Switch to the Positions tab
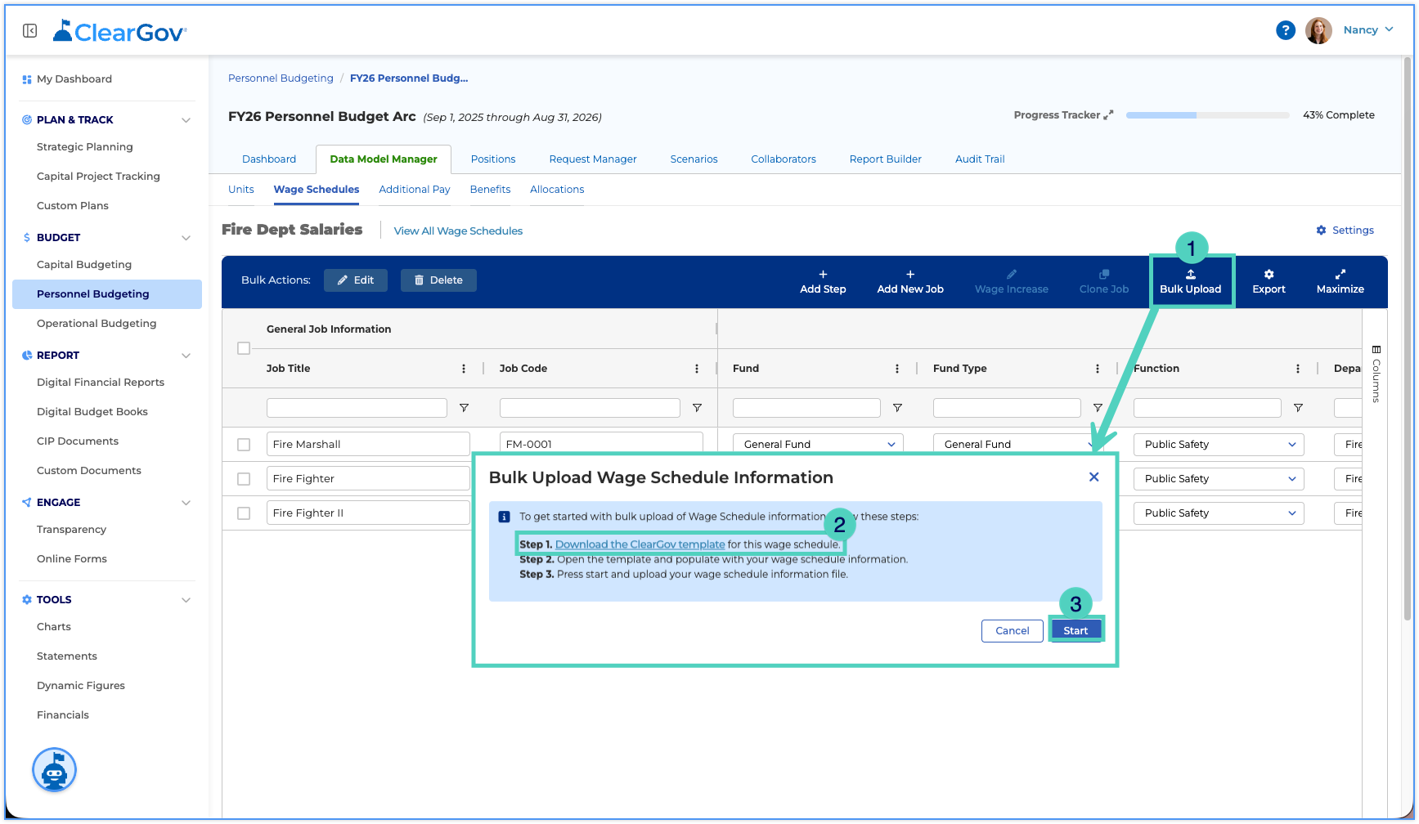The image size is (1419, 824). [493, 159]
